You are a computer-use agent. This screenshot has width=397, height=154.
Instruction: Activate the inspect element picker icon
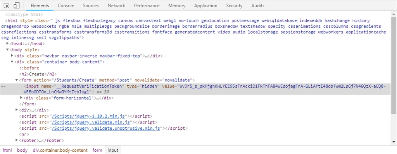pyautogui.click(x=7, y=5)
